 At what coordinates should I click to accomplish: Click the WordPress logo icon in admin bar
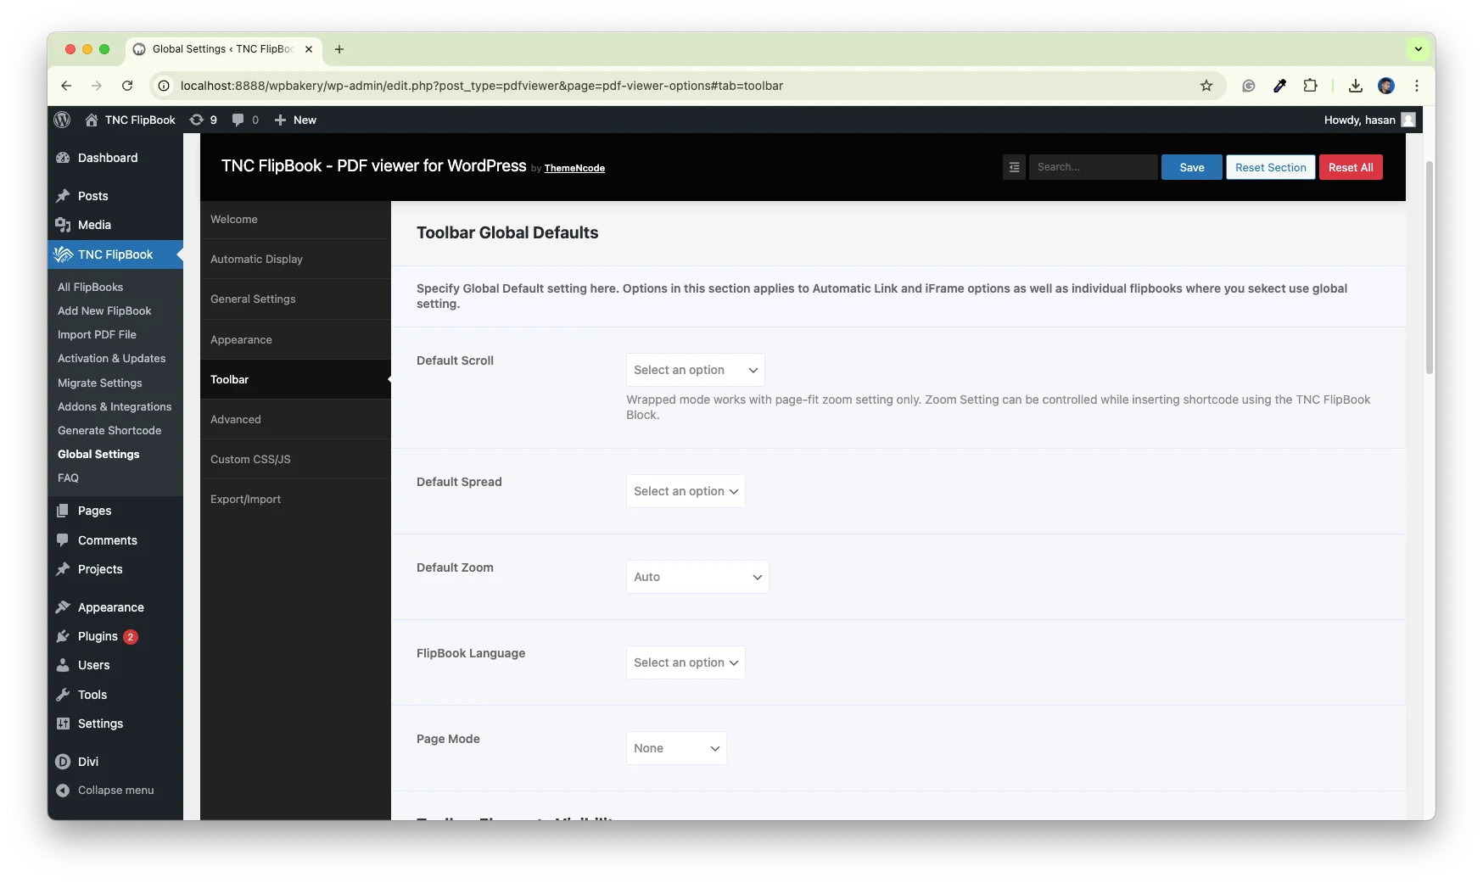point(62,120)
